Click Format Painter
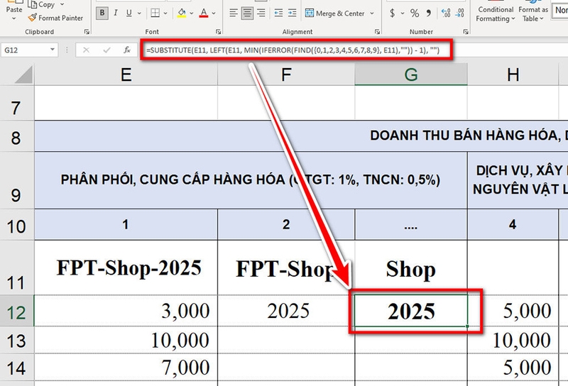Screen dimensions: 568x386 point(56,18)
